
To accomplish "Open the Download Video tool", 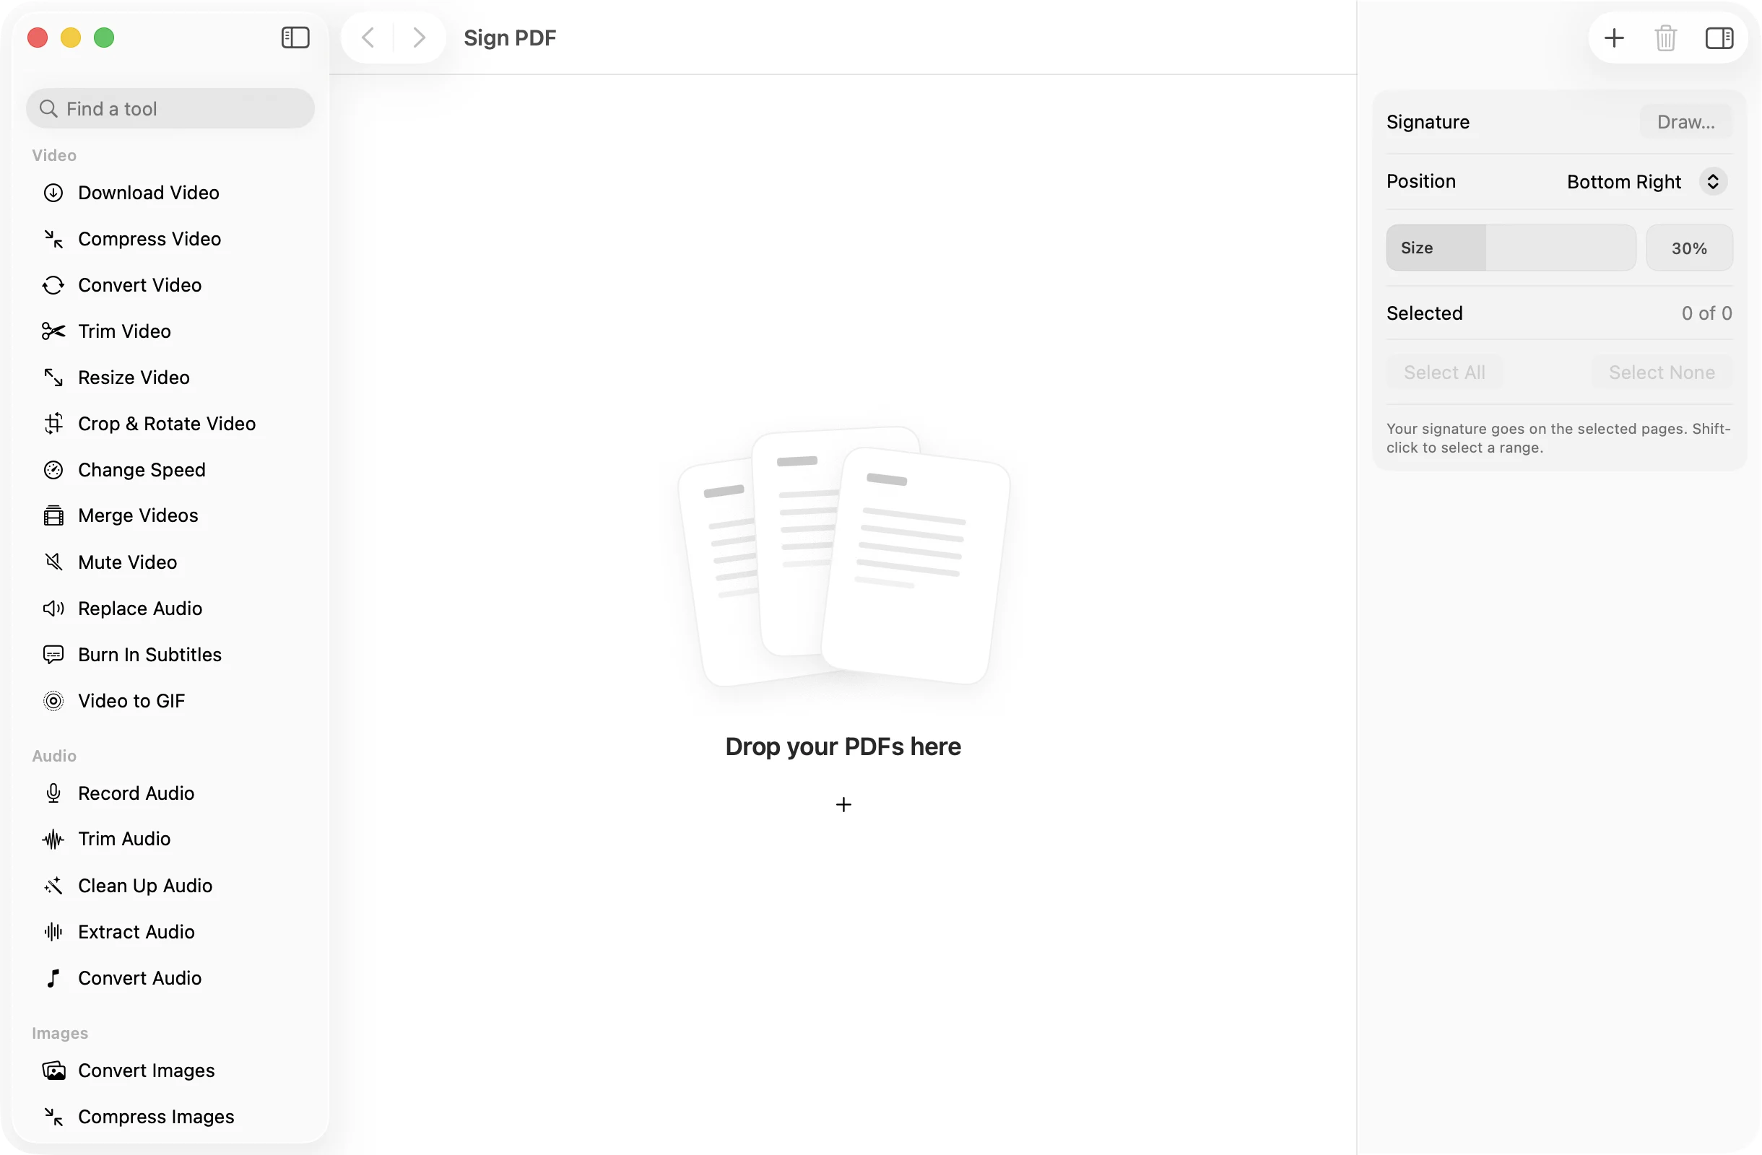I will [x=170, y=192].
